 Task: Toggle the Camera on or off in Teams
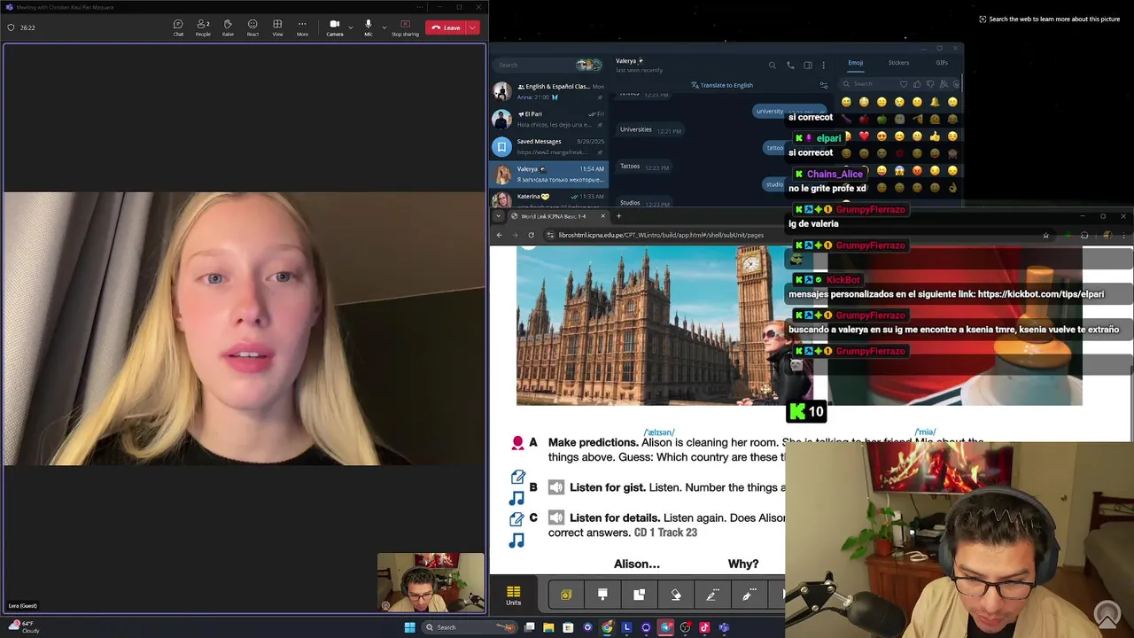(x=334, y=27)
